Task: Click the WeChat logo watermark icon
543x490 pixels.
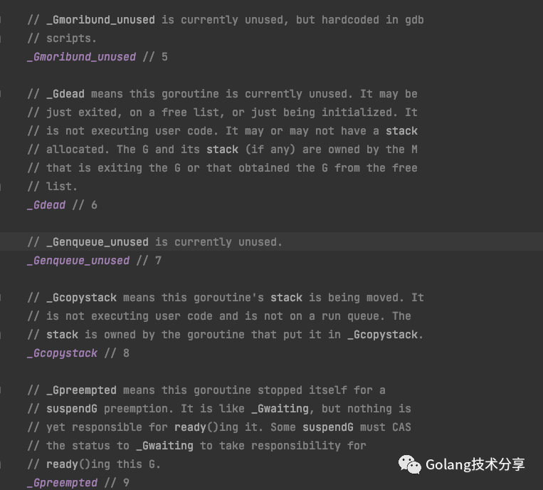Action: point(410,464)
